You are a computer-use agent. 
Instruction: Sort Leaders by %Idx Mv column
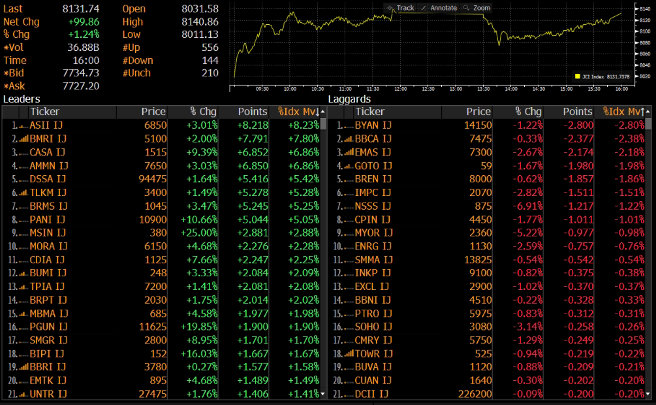click(x=298, y=112)
